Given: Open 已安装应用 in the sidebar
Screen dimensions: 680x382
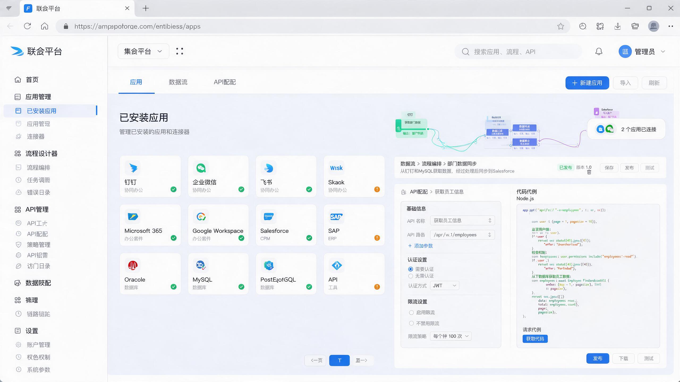Looking at the screenshot, I should (50, 111).
